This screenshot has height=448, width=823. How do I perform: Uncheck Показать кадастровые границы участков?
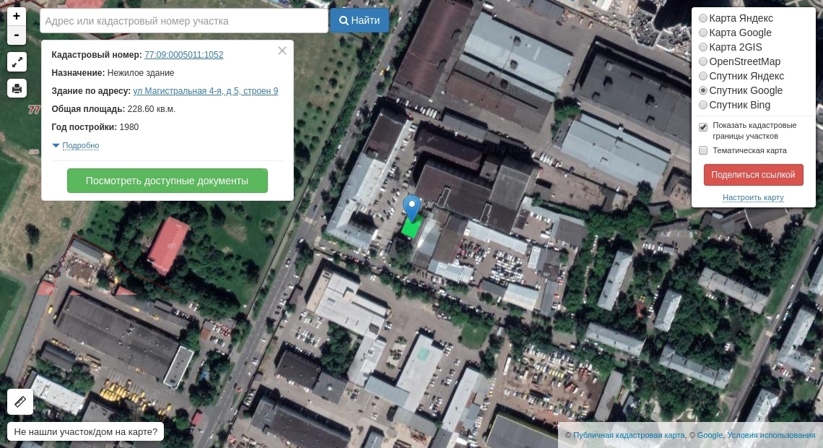tap(703, 127)
